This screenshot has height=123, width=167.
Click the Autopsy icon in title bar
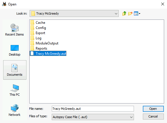4,4
